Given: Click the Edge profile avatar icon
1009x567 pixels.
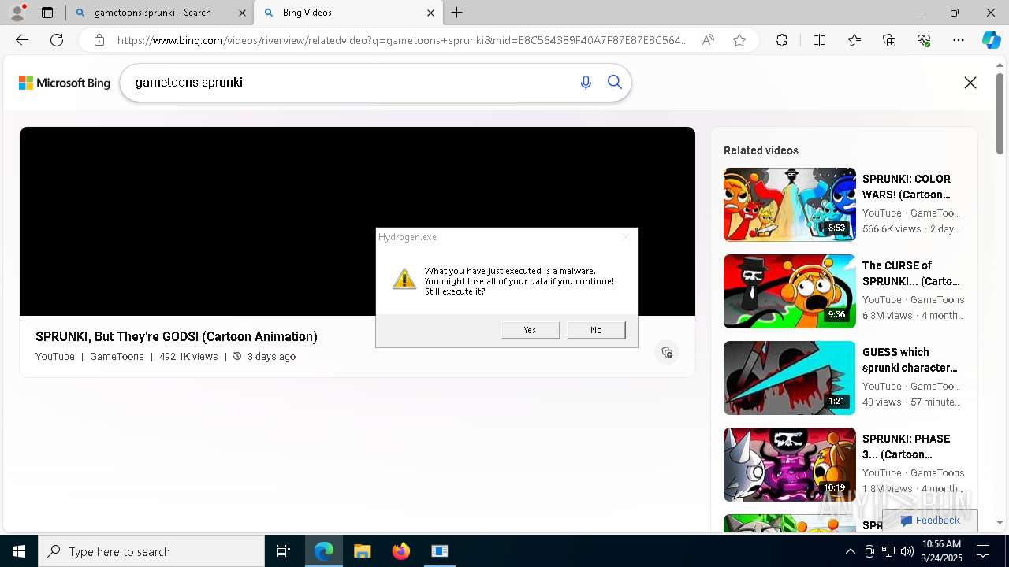Looking at the screenshot, I should pyautogui.click(x=17, y=13).
